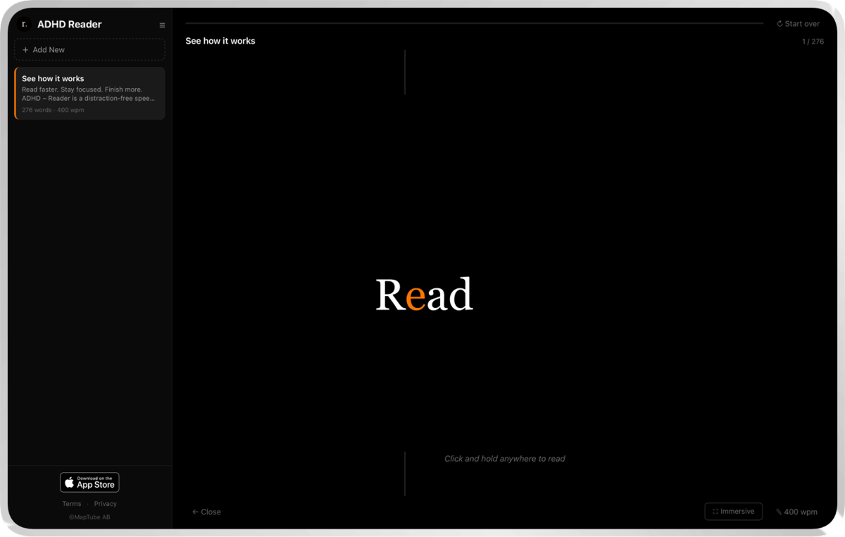
Task: Open the Terms link
Action: [72, 504]
